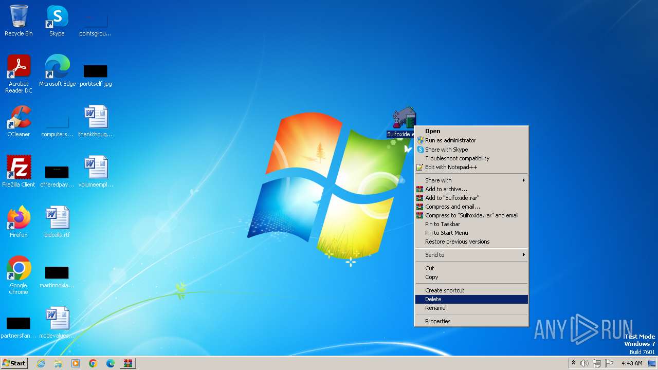Open Windows Media Player from taskbar
Viewport: 658px width, 370px height.
[76, 363]
